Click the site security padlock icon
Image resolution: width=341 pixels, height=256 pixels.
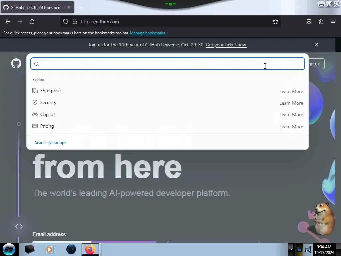tap(75, 22)
